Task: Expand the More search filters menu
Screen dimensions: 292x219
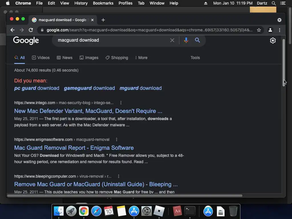Action: pyautogui.click(x=141, y=58)
